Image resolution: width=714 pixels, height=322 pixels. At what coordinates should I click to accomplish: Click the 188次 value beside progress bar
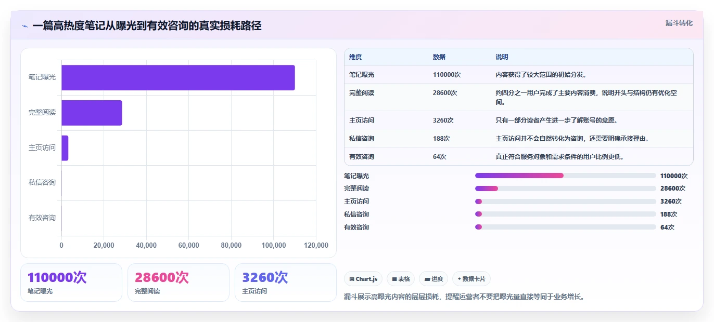tap(669, 214)
